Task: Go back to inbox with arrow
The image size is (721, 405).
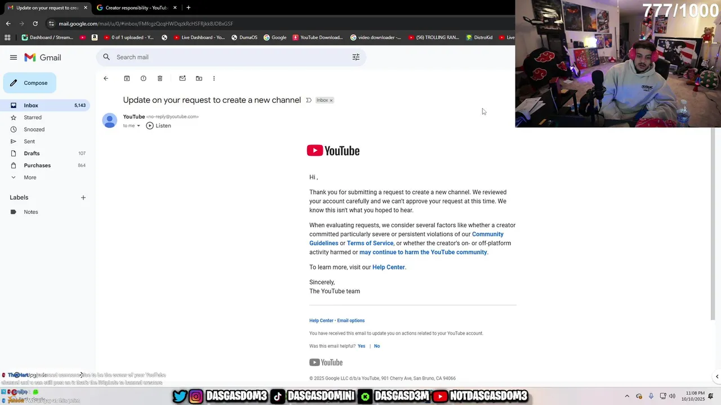Action: pos(106,78)
